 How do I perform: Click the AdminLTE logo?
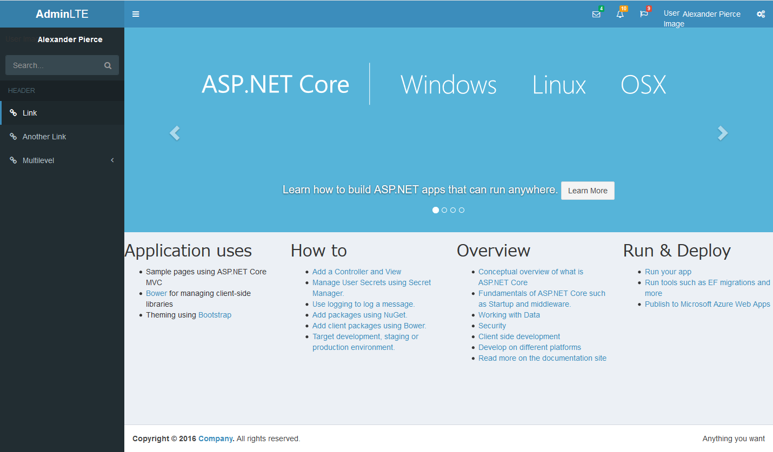pos(62,14)
